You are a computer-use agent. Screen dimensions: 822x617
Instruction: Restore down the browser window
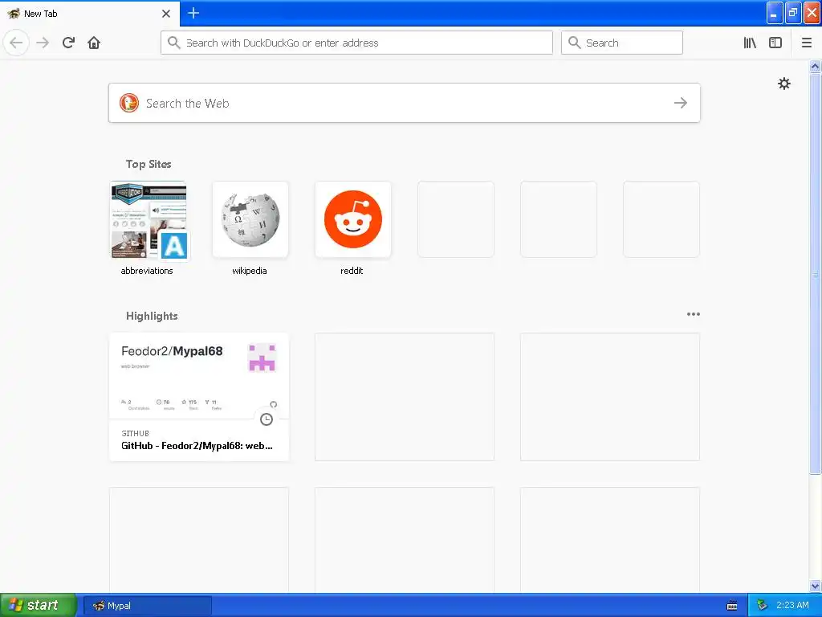tap(792, 13)
